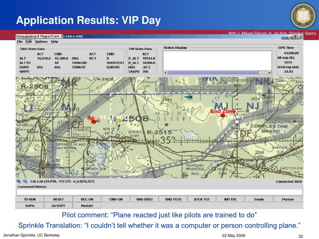Image resolution: width=319 pixels, height=239 pixels.
Task: Click the white EGPT waypoint circle
Action: point(111,122)
